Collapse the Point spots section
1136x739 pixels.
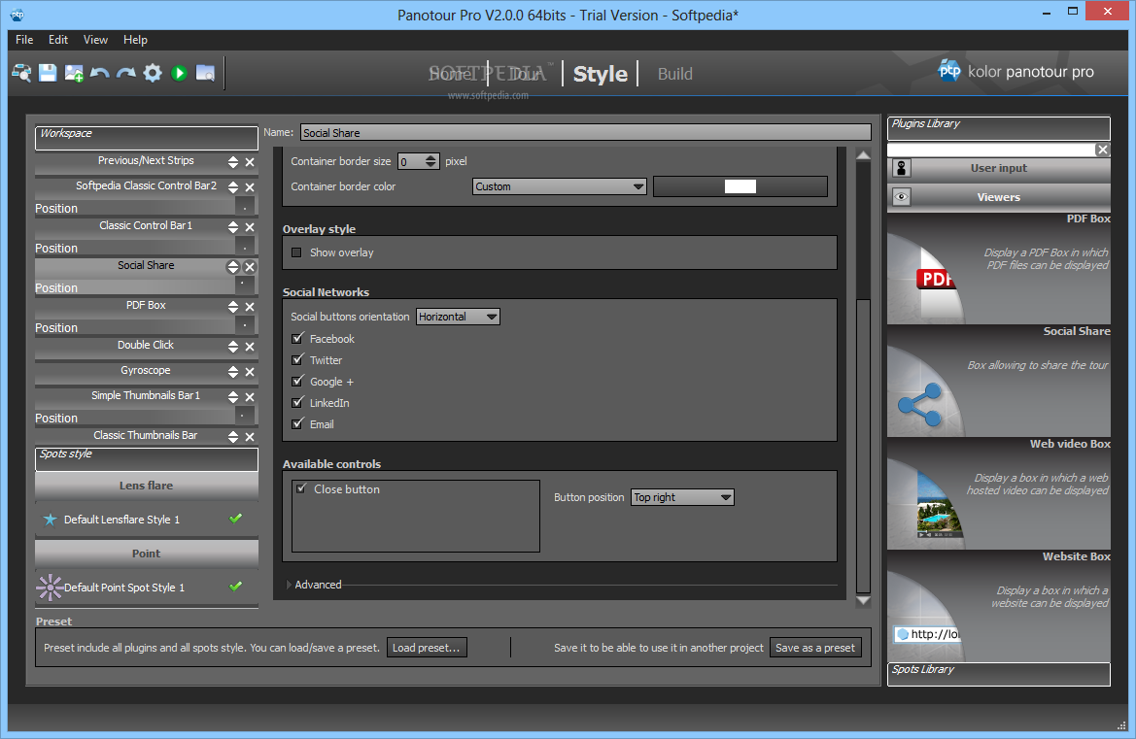(x=147, y=553)
